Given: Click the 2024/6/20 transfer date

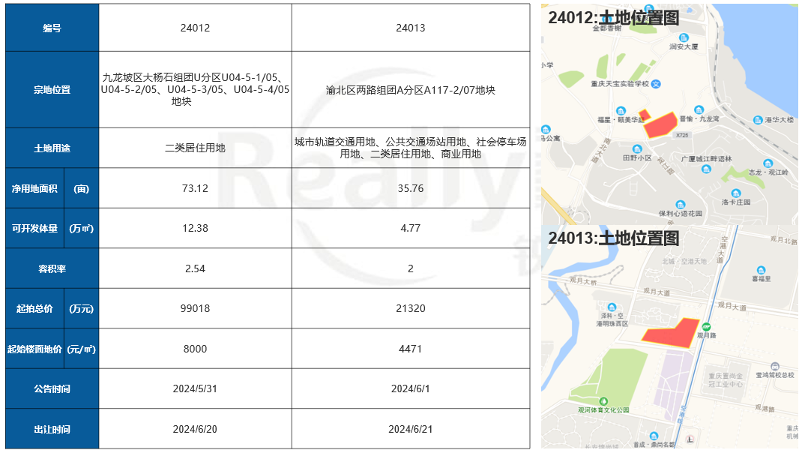Looking at the screenshot, I should pyautogui.click(x=195, y=429).
